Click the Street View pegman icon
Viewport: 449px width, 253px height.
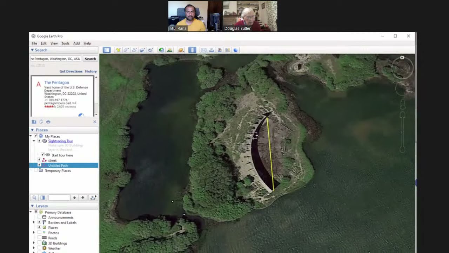pyautogui.click(x=403, y=104)
